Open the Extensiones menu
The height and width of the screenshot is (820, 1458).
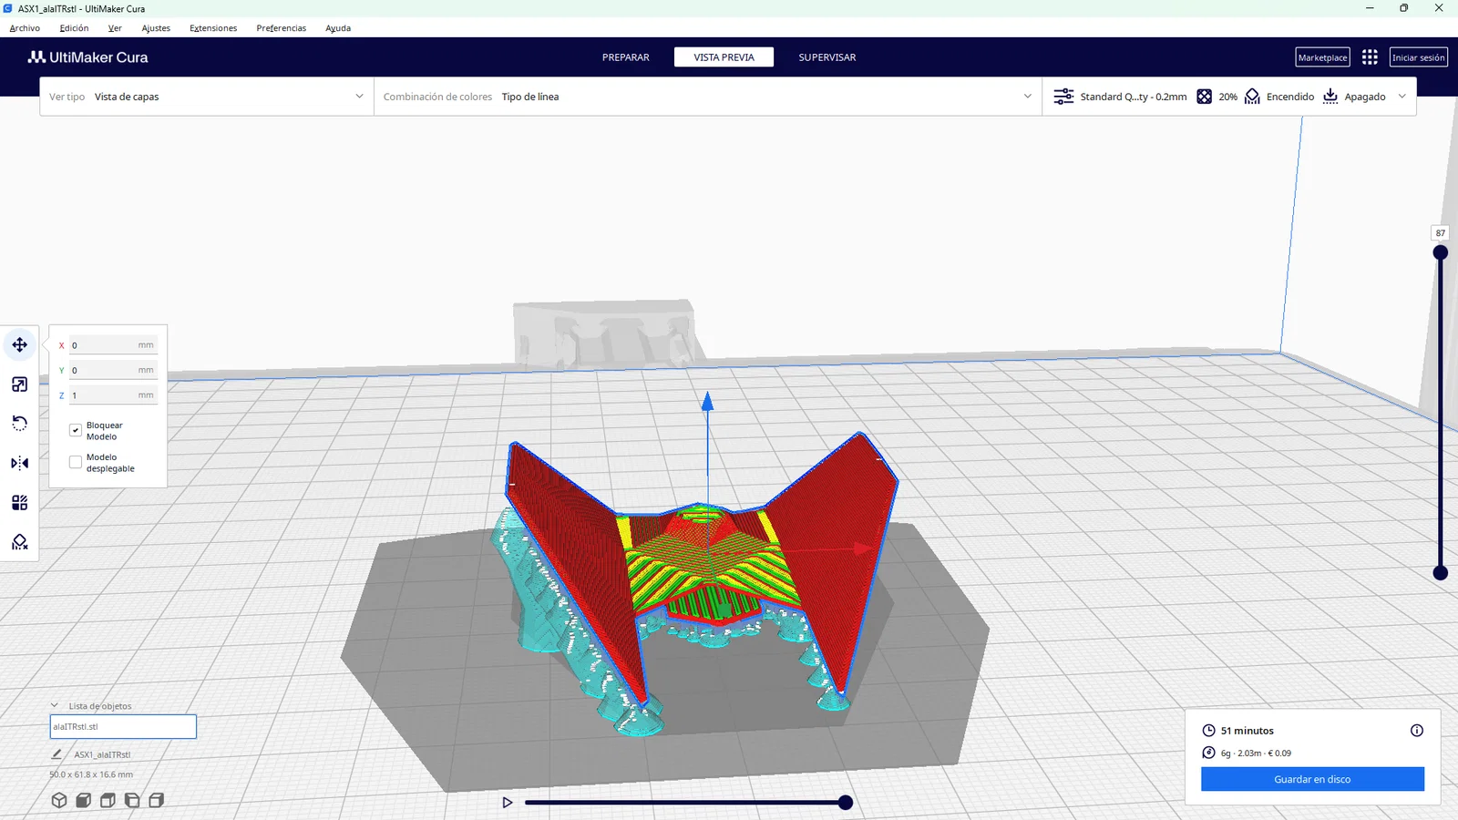click(213, 28)
